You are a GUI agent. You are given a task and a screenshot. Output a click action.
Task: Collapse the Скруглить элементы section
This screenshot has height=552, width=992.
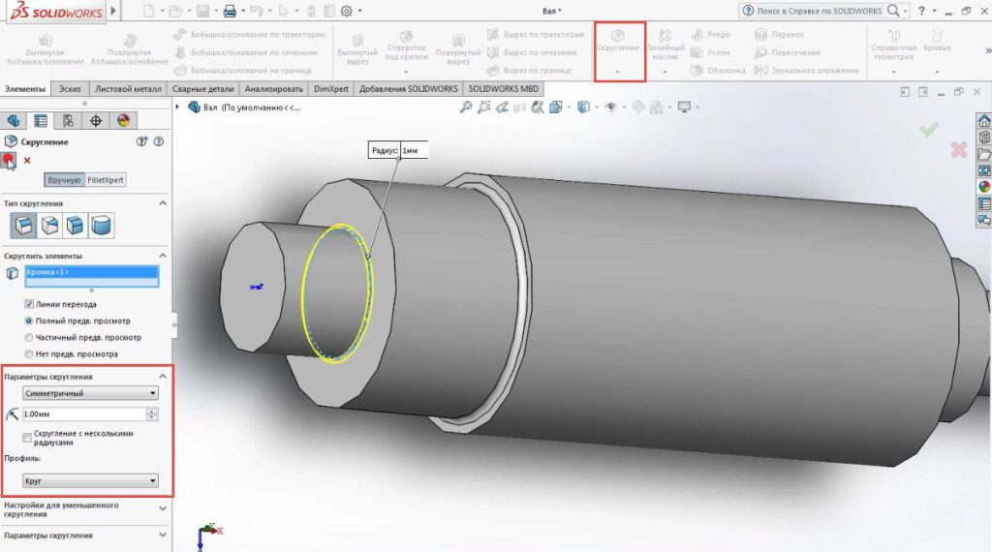click(x=163, y=256)
